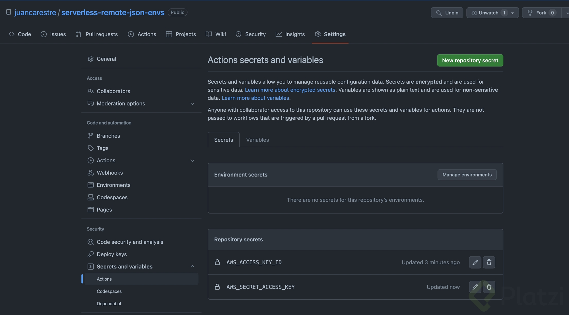Open the top navigation Actions tab
The image size is (569, 315).
tap(142, 34)
